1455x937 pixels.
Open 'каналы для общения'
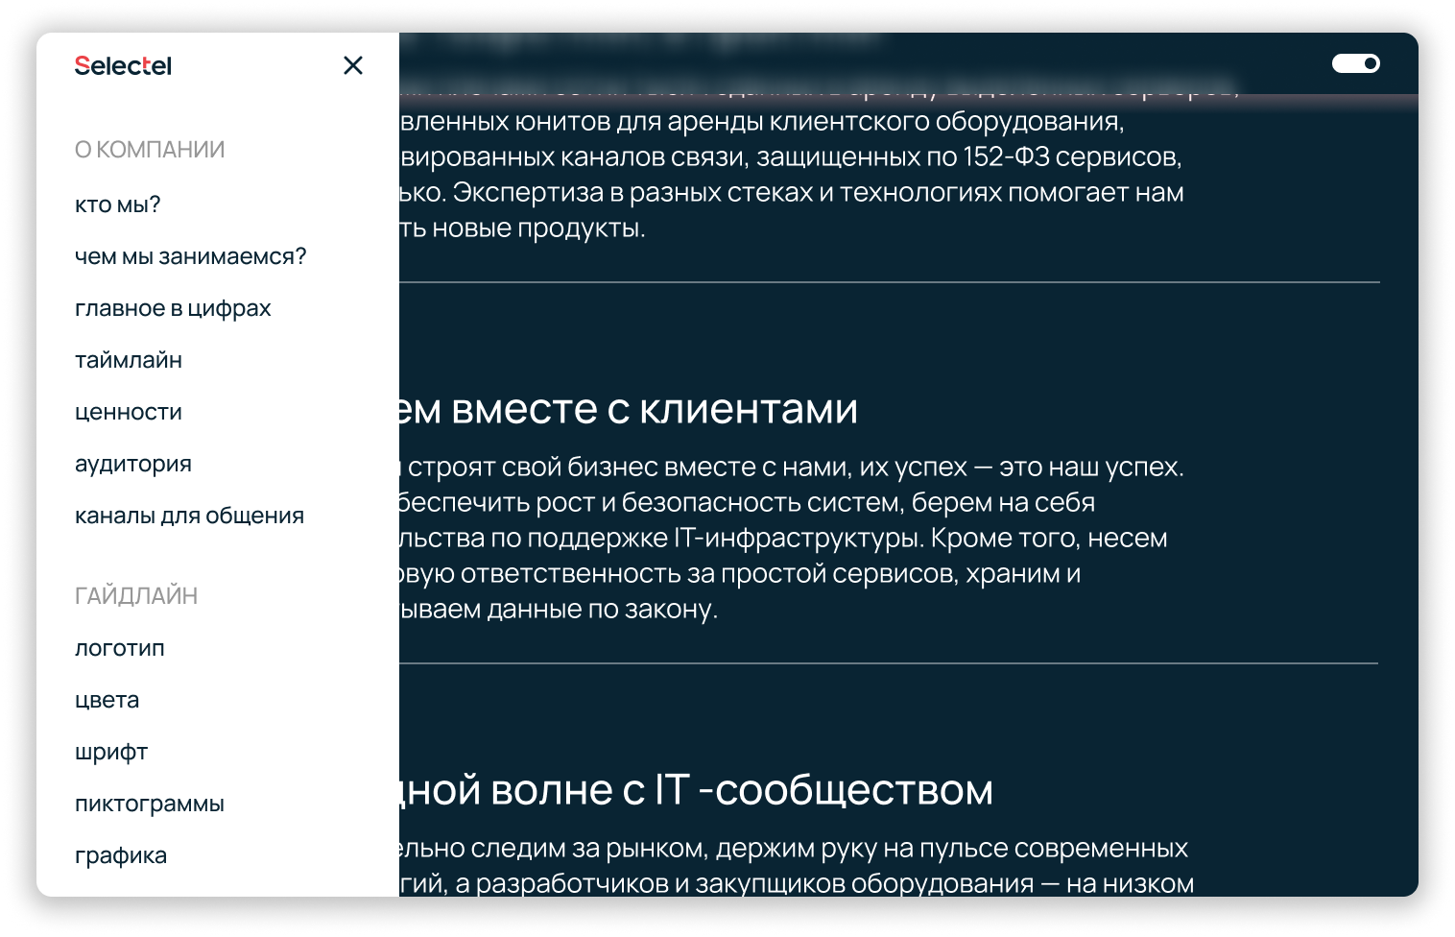coord(189,515)
